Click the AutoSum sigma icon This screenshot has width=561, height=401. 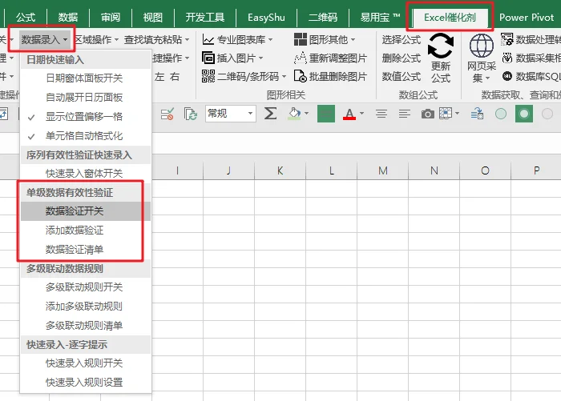click(x=270, y=114)
